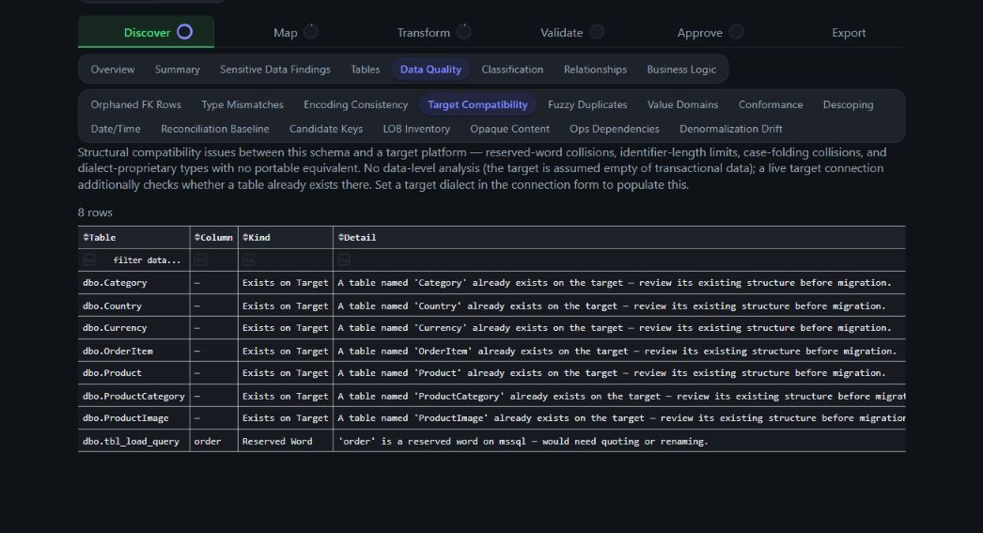
Task: Click the Map stage status circle
Action: tap(311, 32)
